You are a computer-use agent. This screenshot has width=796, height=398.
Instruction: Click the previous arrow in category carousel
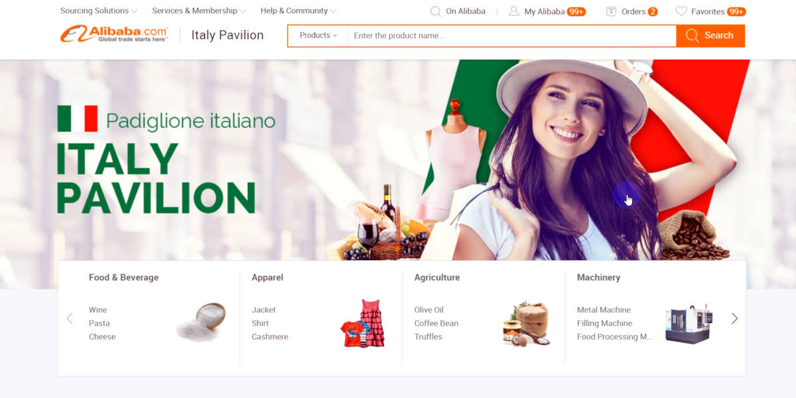70,318
